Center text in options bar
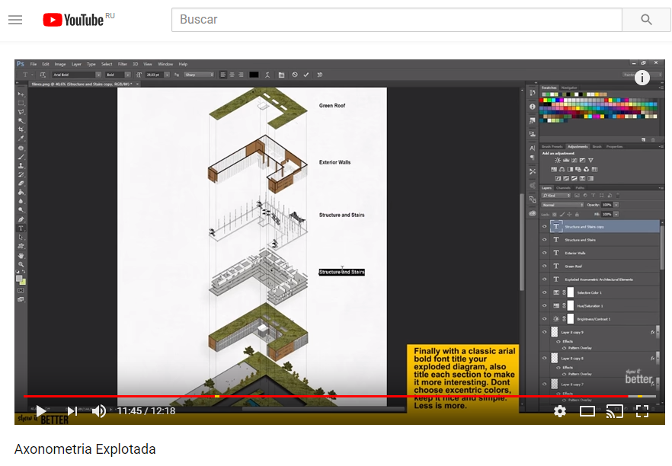 coord(232,75)
